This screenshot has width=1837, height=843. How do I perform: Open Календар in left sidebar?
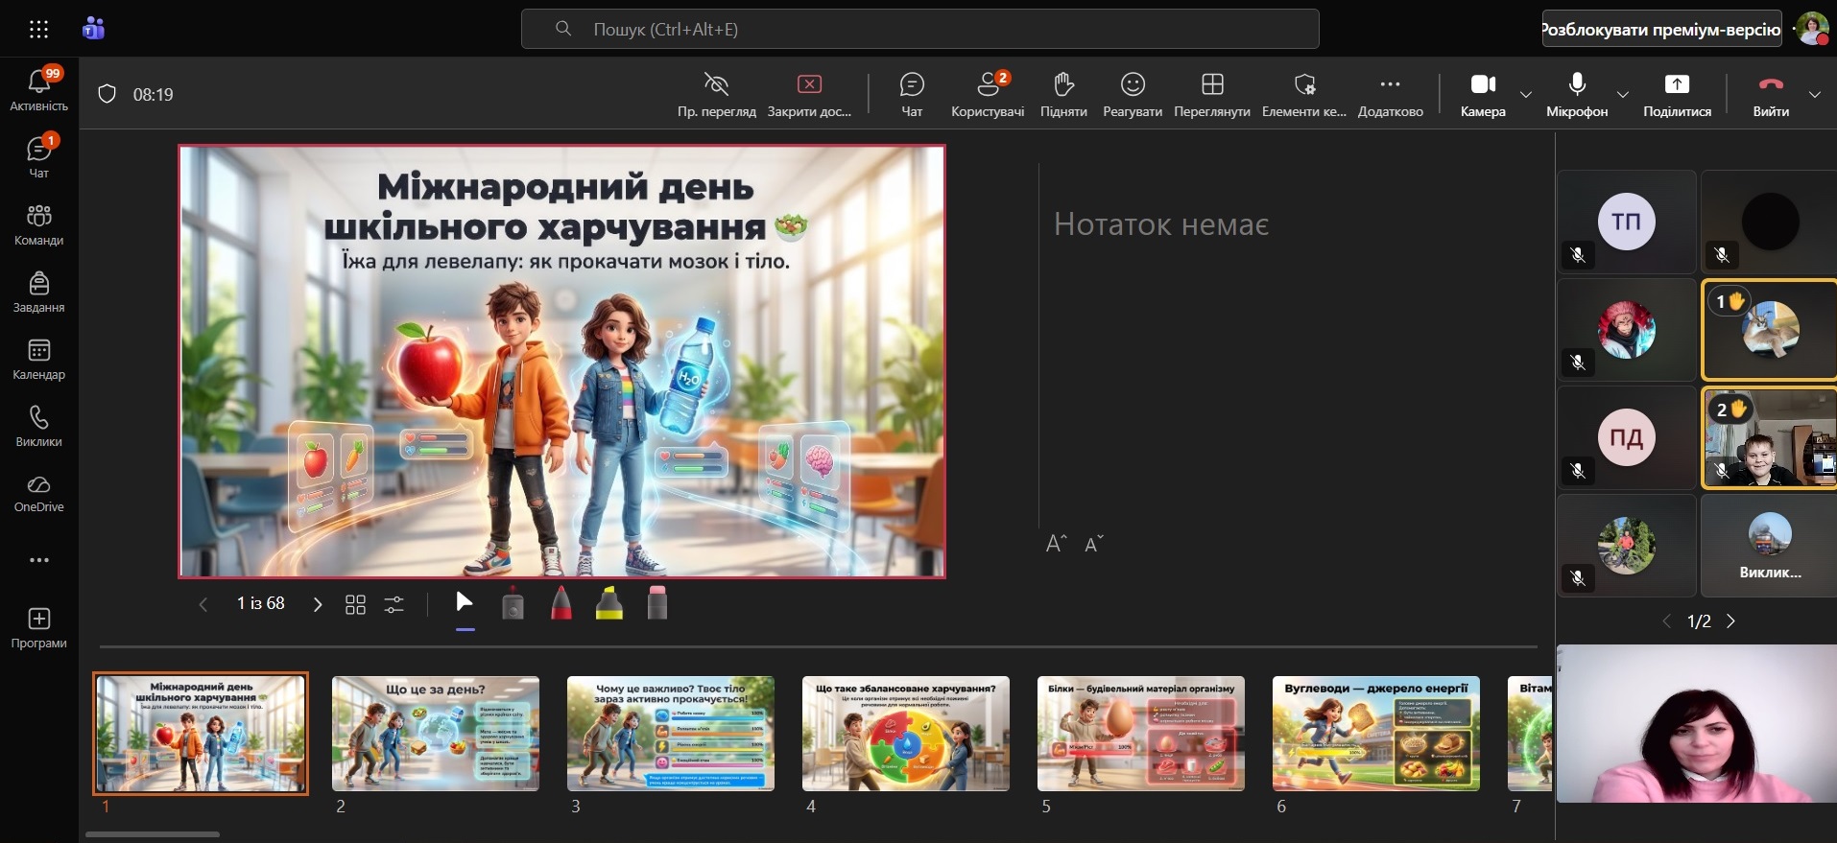coord(39,360)
